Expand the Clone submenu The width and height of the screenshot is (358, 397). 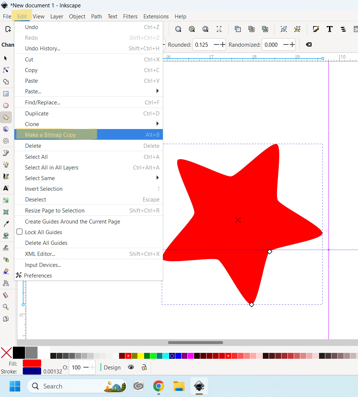click(x=158, y=124)
